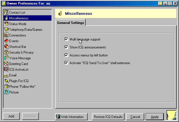Select Miscellaneous in the category list
The height and width of the screenshot is (122, 179).
click(x=27, y=18)
